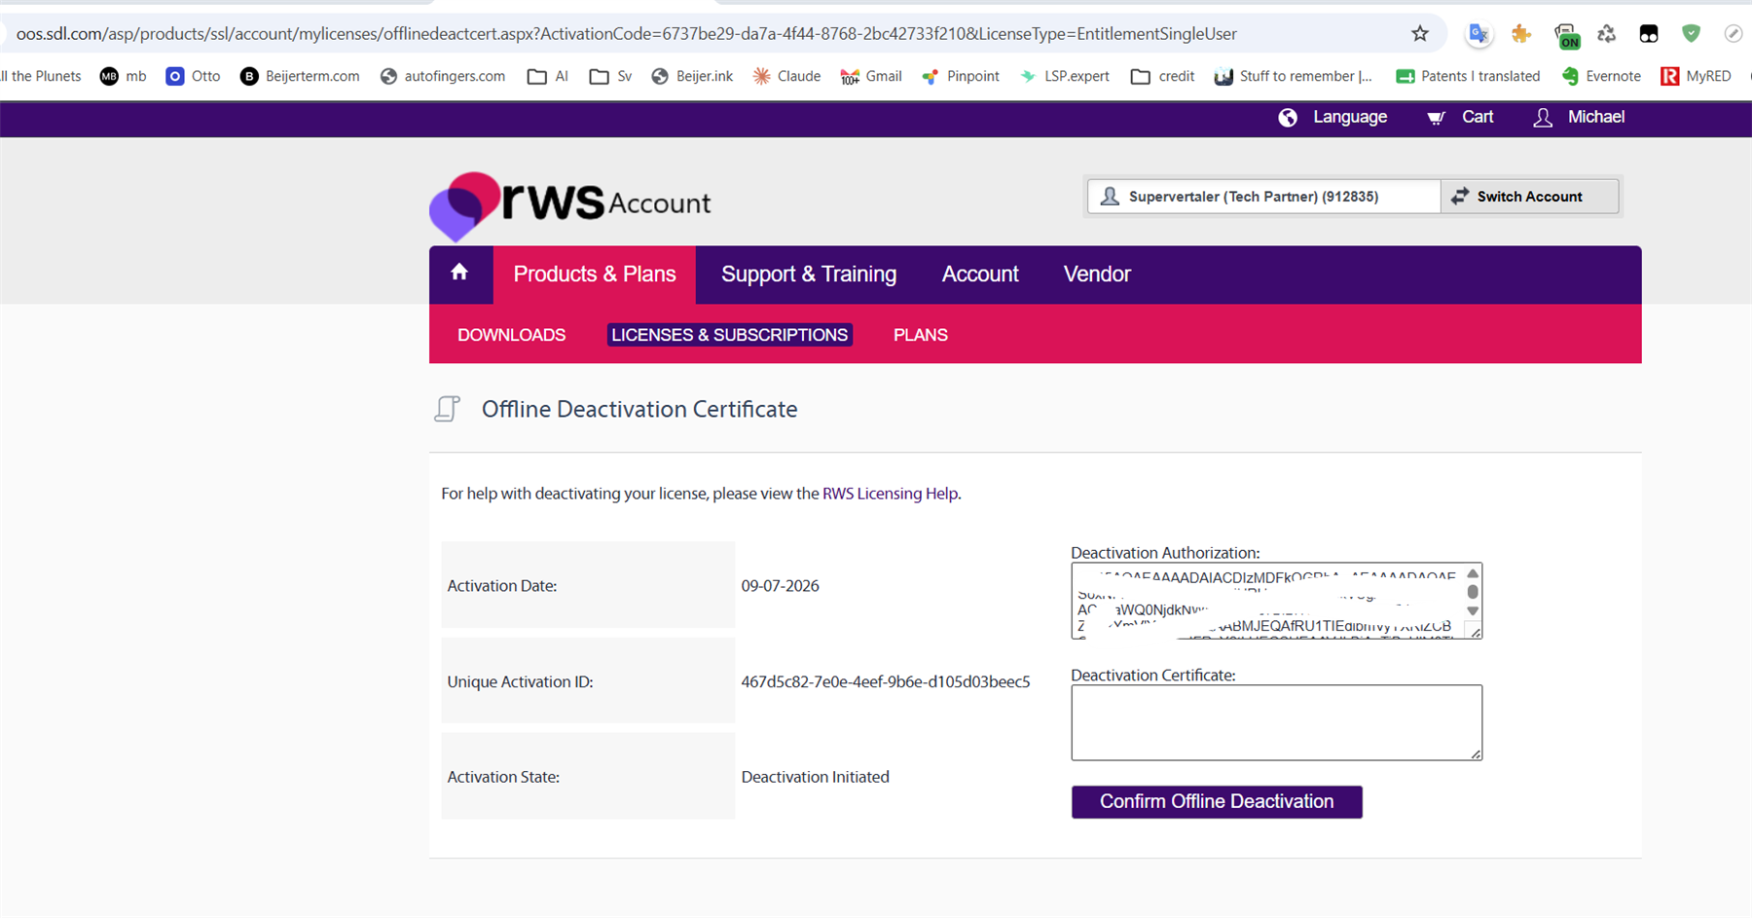Viewport: 1752px width, 918px height.
Task: Open the RWS Licensing Help link
Action: (x=890, y=494)
